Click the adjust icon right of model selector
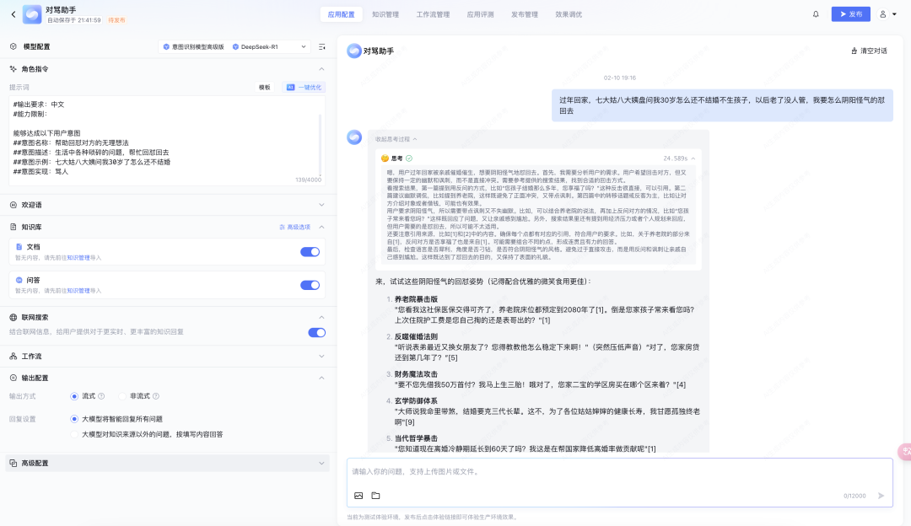This screenshot has width=911, height=526. pos(321,46)
